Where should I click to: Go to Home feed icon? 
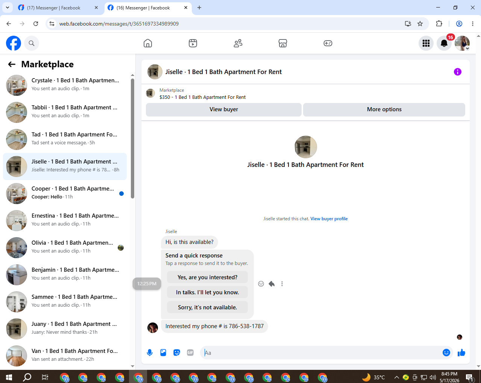pyautogui.click(x=148, y=43)
